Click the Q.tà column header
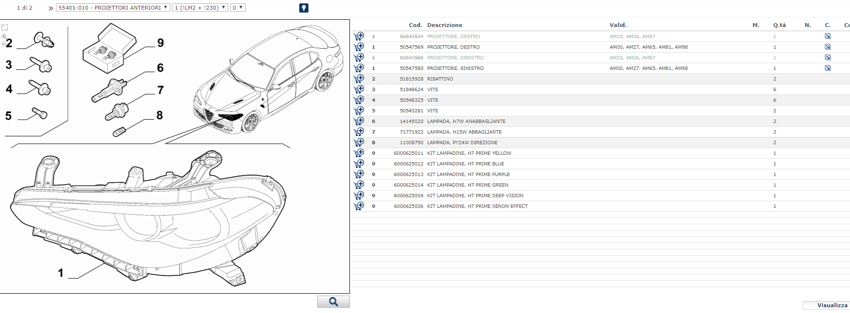Viewport: 850px width, 313px height. tap(780, 25)
